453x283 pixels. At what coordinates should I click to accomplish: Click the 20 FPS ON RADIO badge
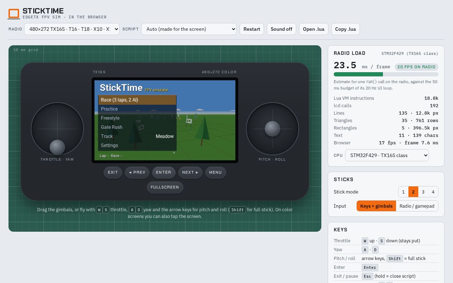click(x=417, y=67)
